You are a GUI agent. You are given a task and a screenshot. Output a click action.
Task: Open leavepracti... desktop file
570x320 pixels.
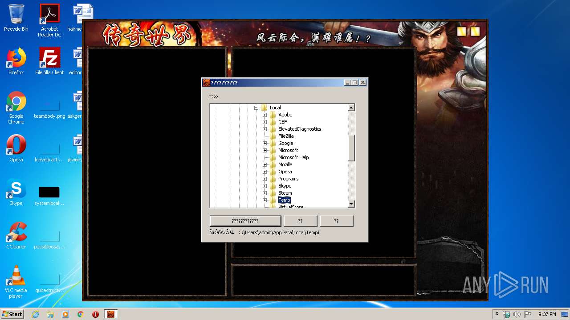pyautogui.click(x=49, y=151)
